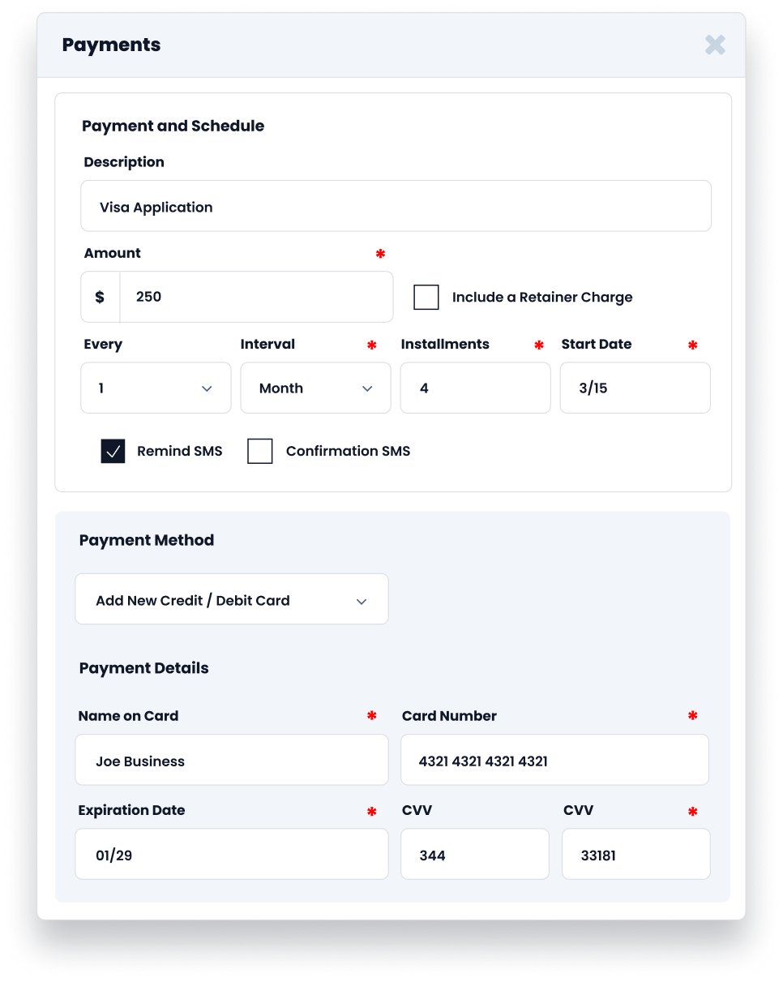Viewport: 783px width, 982px height.
Task: Click the Expiration Date field showing 01/29
Action: pyautogui.click(x=231, y=855)
